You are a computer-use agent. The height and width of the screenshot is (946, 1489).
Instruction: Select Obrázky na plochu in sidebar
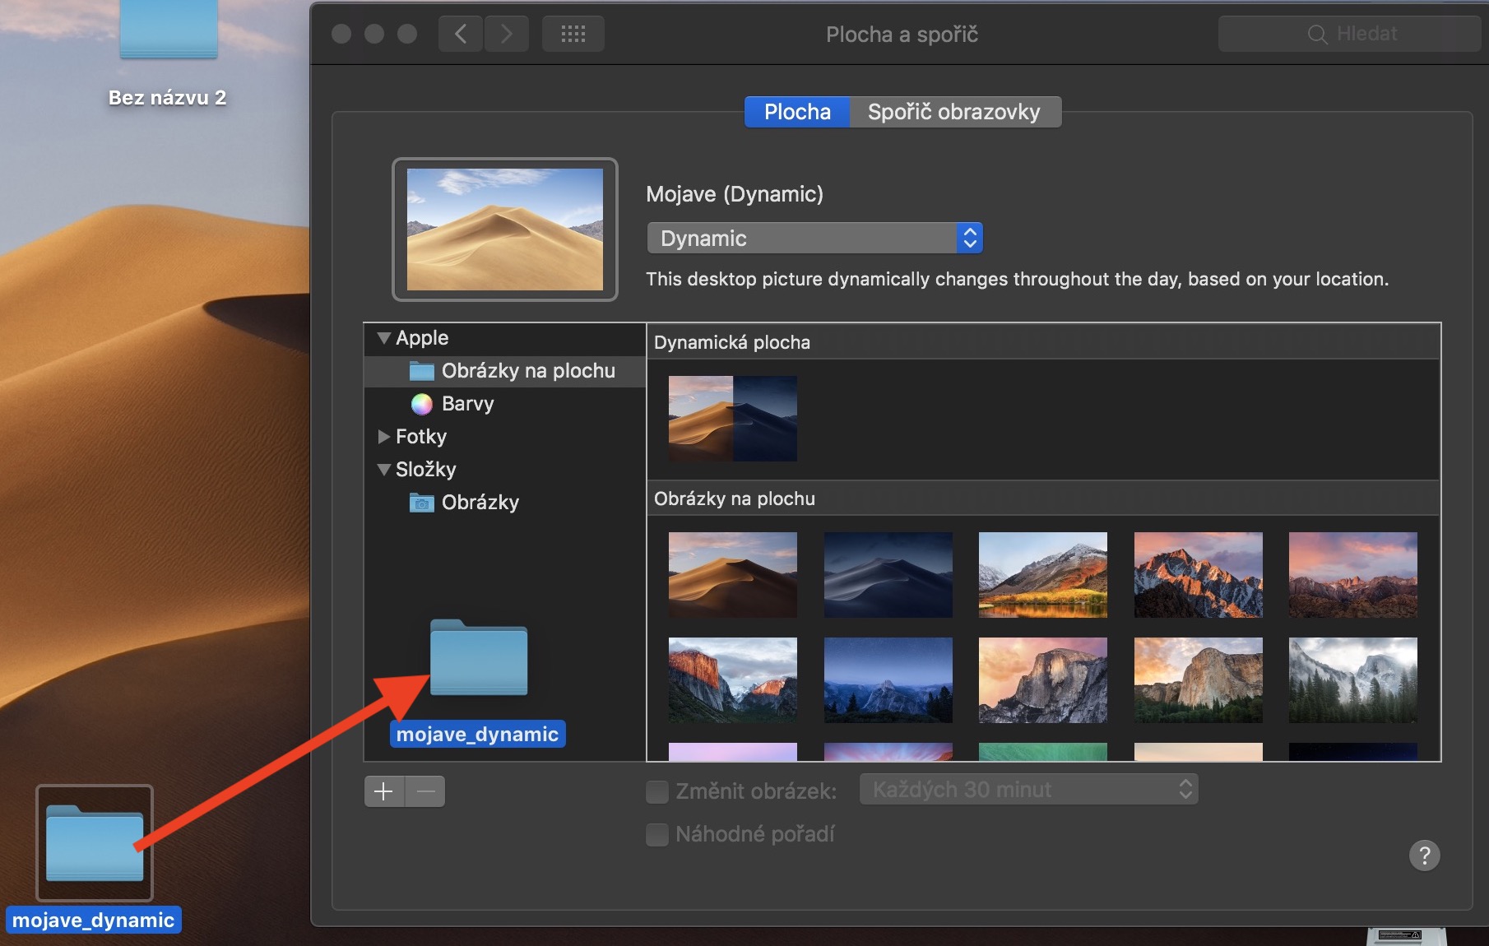(x=526, y=371)
